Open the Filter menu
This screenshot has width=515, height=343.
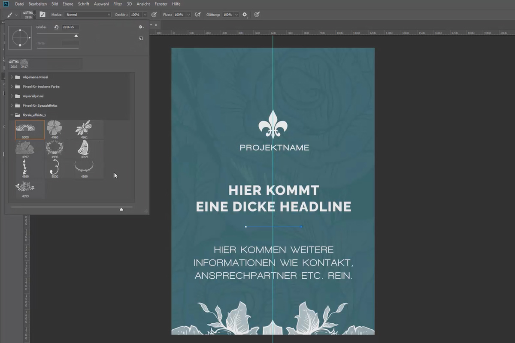[x=118, y=4]
